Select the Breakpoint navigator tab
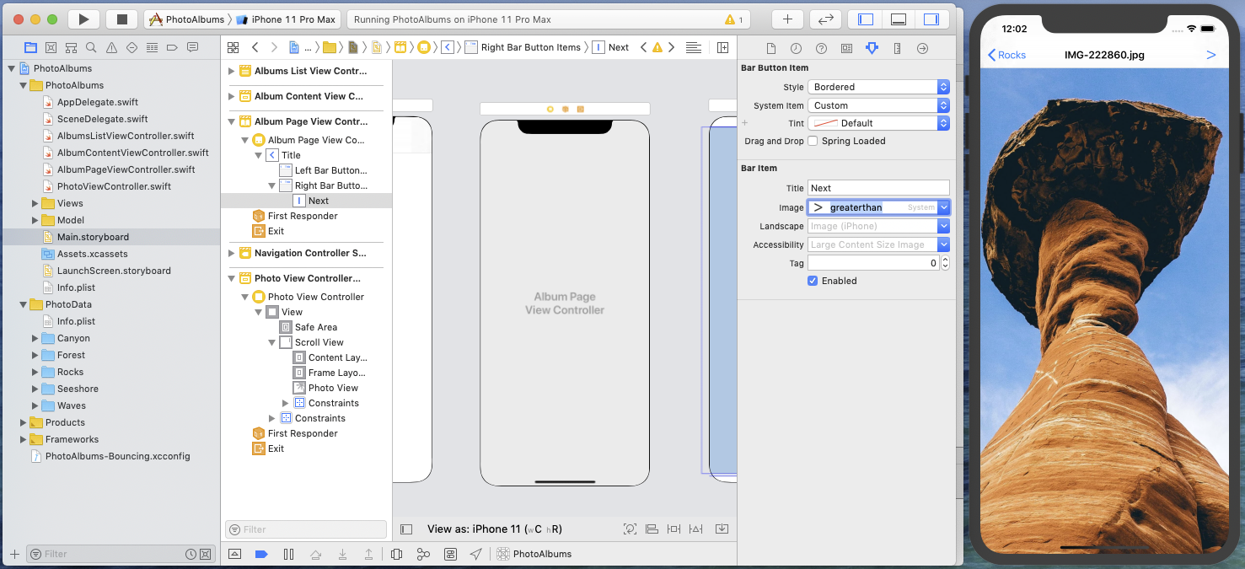 [x=173, y=47]
